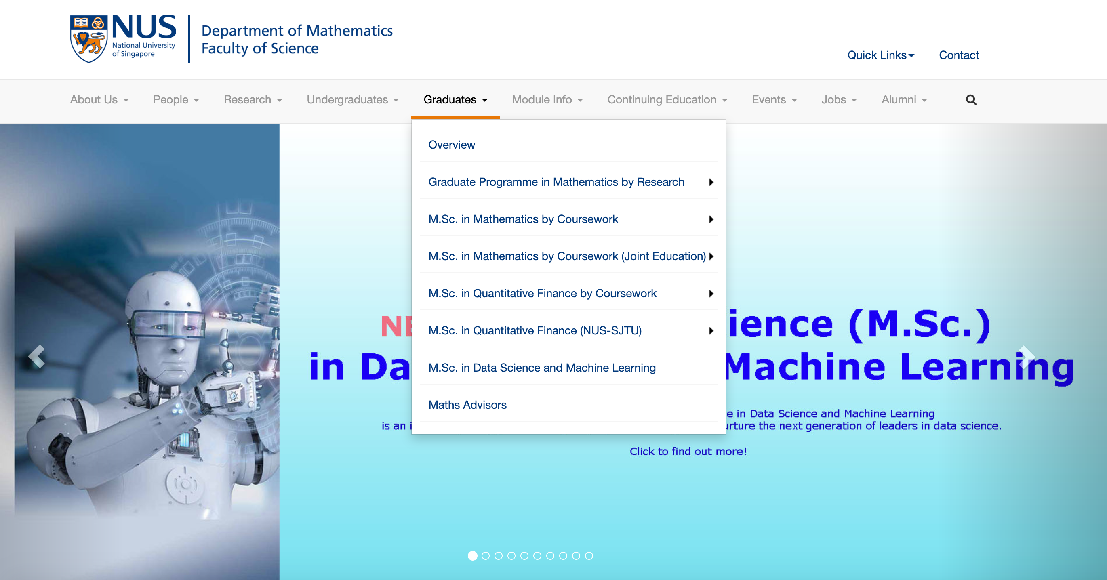The image size is (1107, 580).
Task: Select the fifth carousel slide dot
Action: (x=524, y=556)
